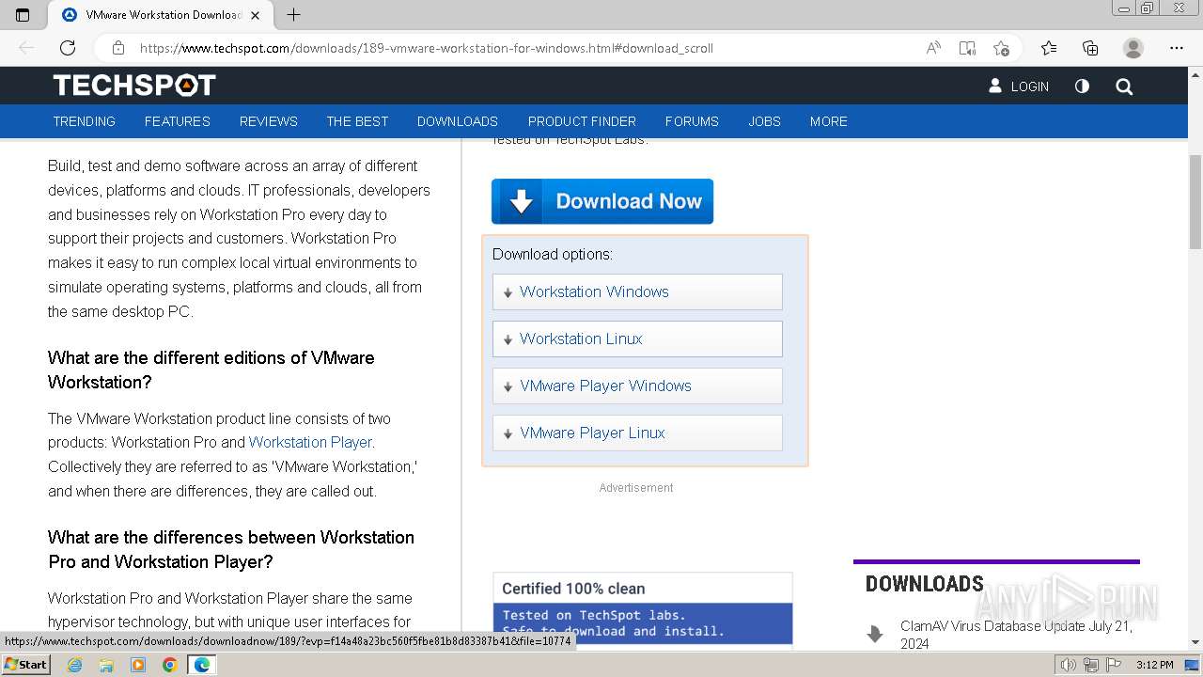
Task: Open the TRENDING menu
Action: pyautogui.click(x=85, y=121)
